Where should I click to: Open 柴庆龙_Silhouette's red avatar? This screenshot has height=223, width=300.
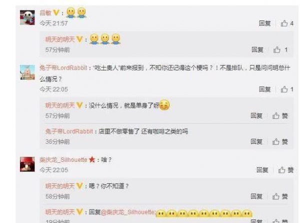coord(27,164)
